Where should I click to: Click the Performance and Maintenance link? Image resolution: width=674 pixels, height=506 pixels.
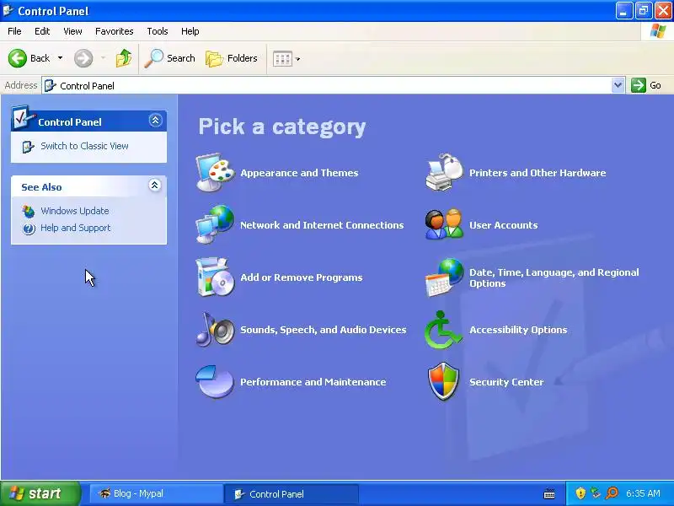(x=313, y=382)
